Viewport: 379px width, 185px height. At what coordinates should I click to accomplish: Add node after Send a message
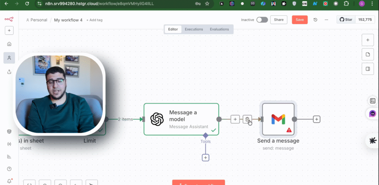point(316,119)
